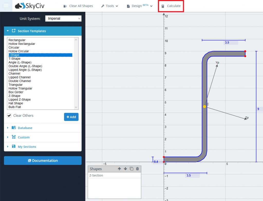The image size is (263, 201).
Task: Open the Tools menu
Action: tap(110, 6)
